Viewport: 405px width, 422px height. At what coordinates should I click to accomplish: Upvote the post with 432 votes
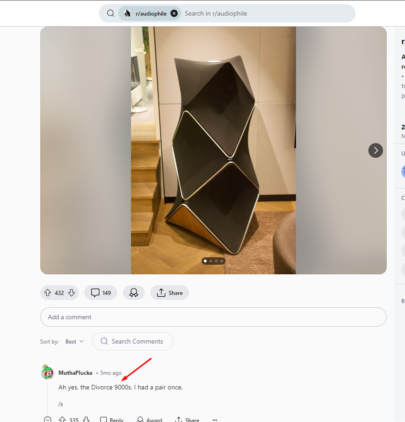(48, 293)
